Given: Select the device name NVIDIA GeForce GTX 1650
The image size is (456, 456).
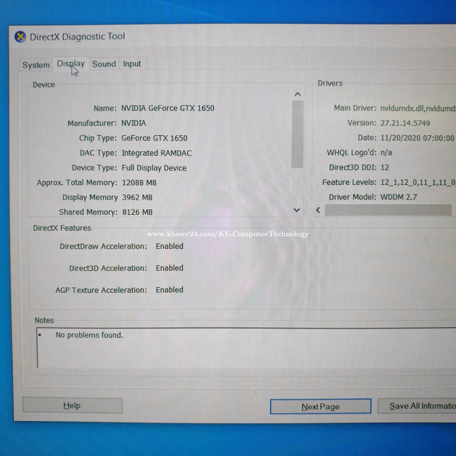Looking at the screenshot, I should (x=168, y=108).
